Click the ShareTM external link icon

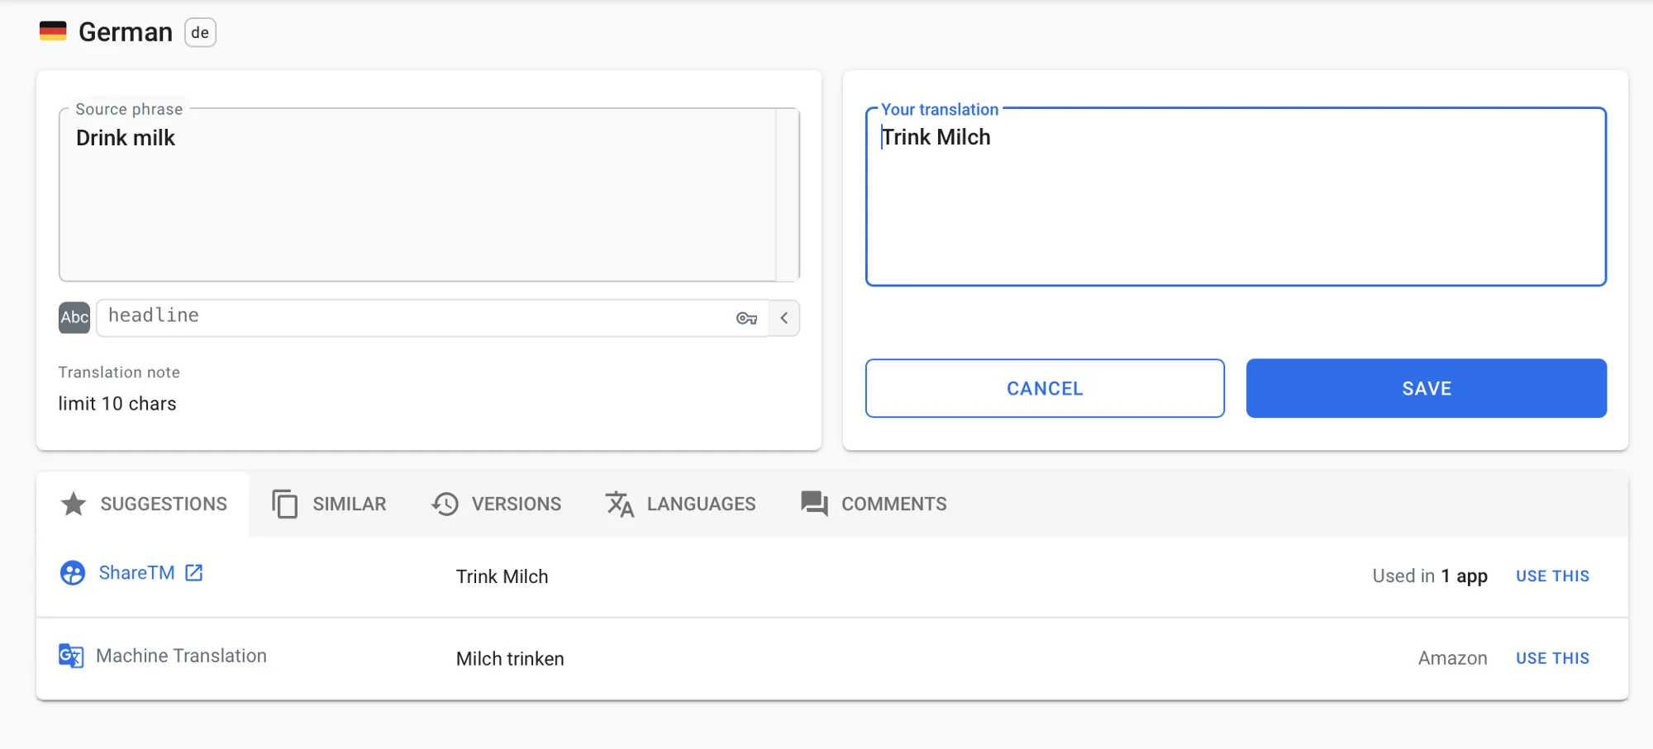click(194, 572)
